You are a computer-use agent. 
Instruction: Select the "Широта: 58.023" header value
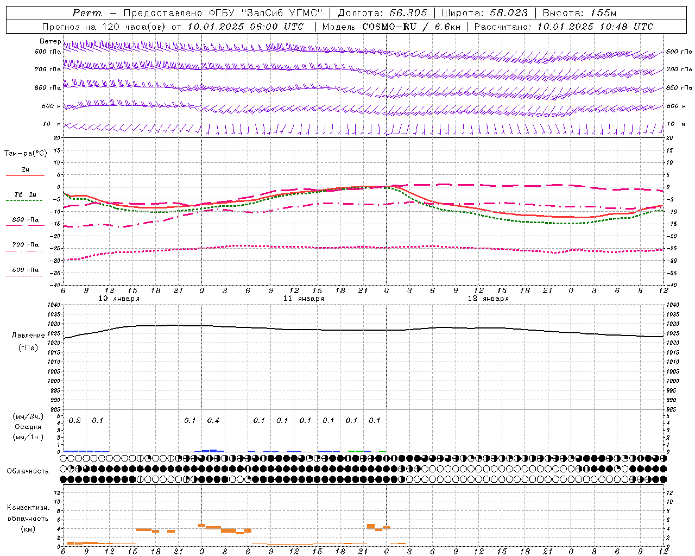tap(484, 13)
